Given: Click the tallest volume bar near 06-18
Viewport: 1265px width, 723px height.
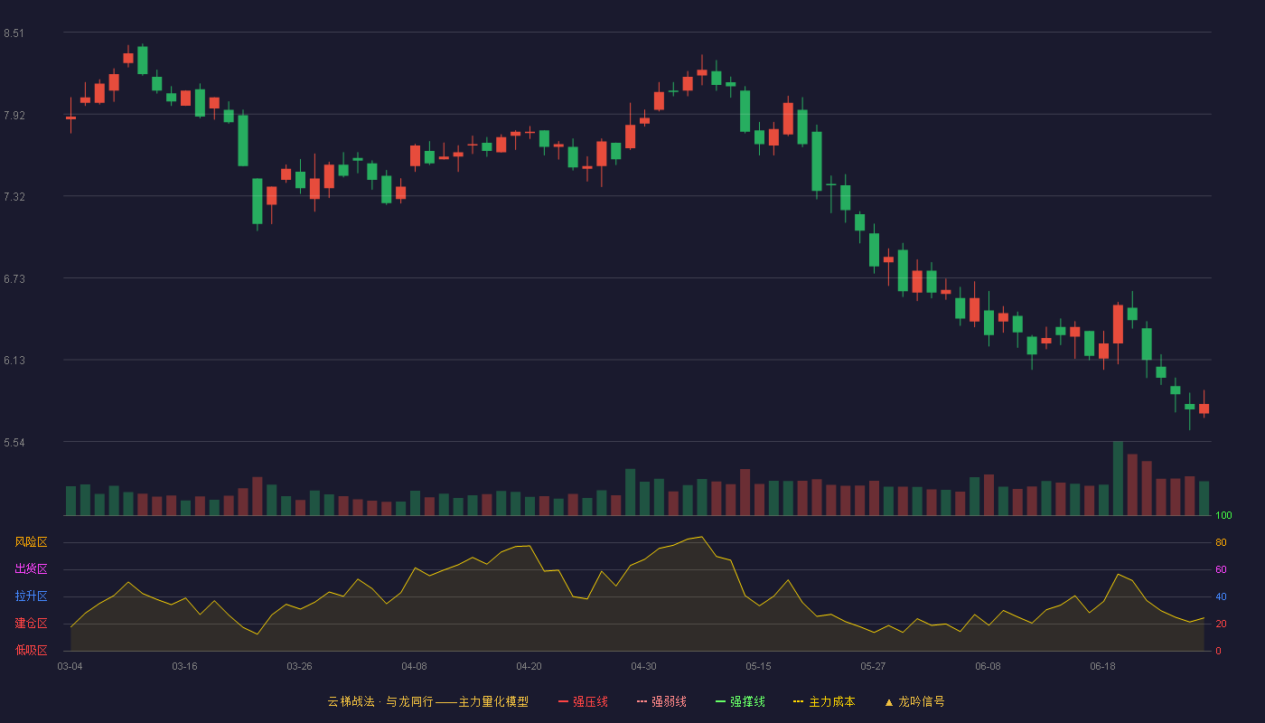Looking at the screenshot, I should [1118, 478].
